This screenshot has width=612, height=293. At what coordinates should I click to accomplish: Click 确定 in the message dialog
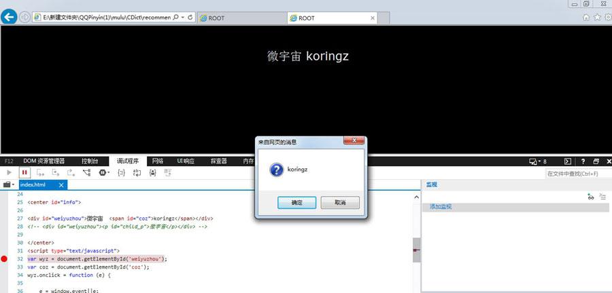[x=296, y=203]
